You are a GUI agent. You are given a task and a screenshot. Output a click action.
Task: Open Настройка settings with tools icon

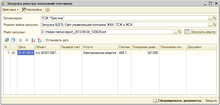pyautogui.click(x=32, y=10)
